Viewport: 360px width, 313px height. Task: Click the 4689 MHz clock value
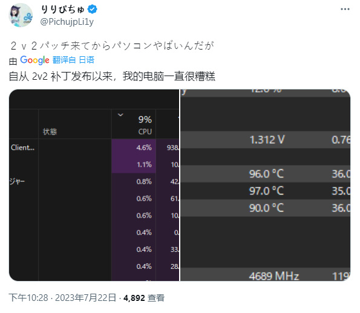click(274, 276)
